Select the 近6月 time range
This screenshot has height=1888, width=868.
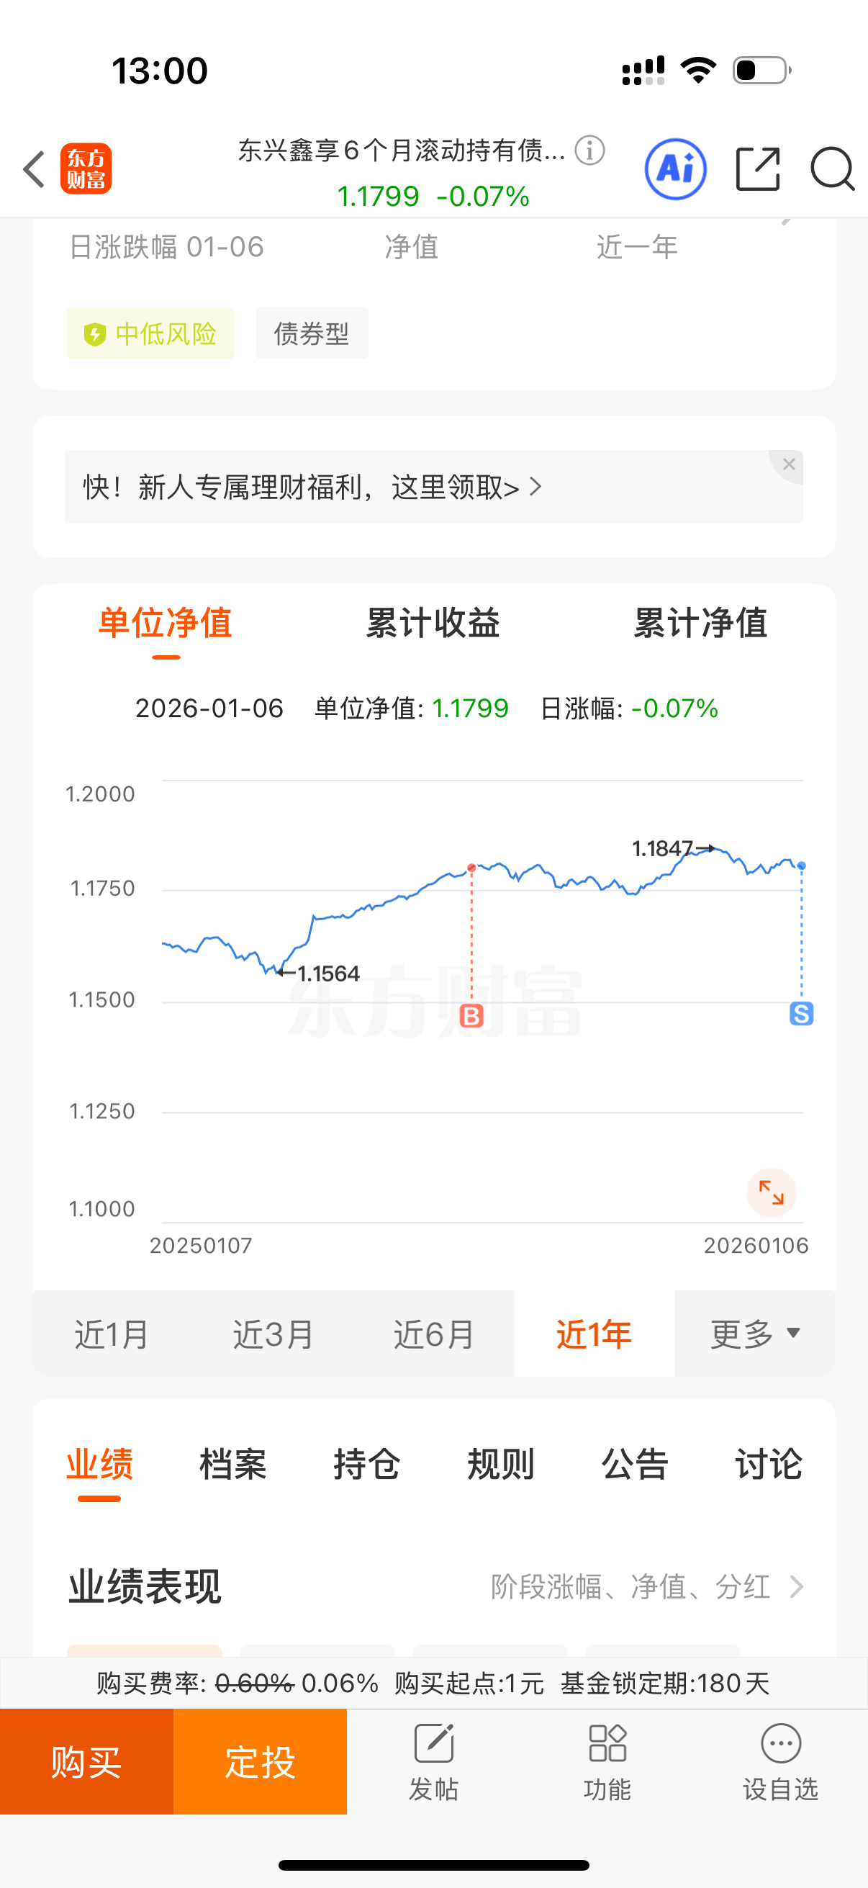pyautogui.click(x=435, y=1334)
